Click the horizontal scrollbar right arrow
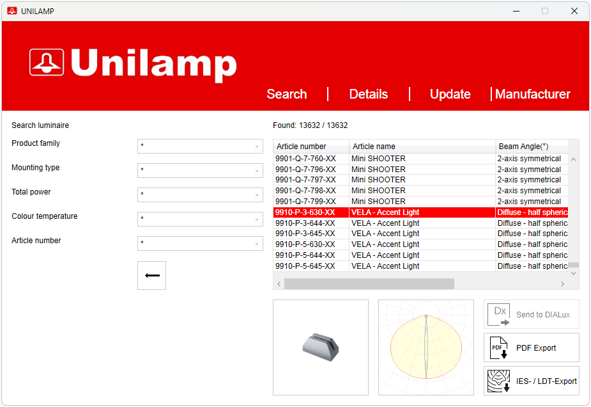Image resolution: width=591 pixels, height=407 pixels. pos(563,284)
